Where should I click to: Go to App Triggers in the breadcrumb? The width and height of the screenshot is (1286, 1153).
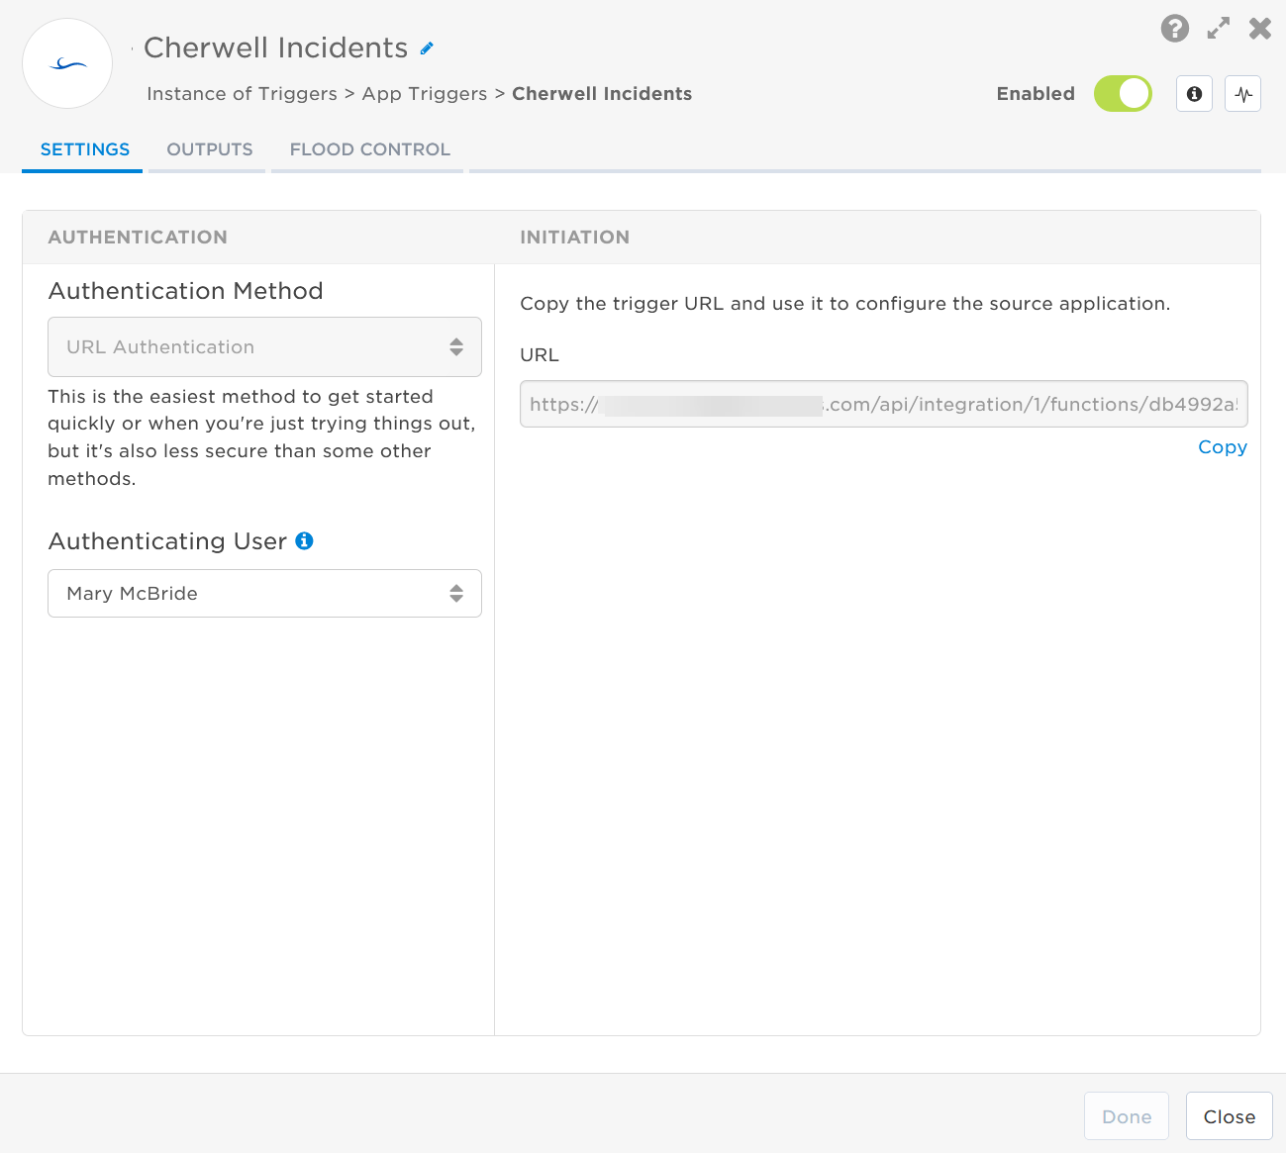tap(424, 94)
